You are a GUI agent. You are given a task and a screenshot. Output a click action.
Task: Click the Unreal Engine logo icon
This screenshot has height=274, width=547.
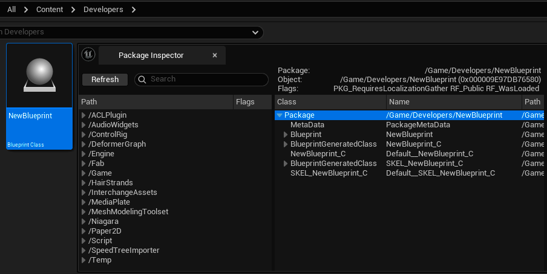click(x=88, y=55)
